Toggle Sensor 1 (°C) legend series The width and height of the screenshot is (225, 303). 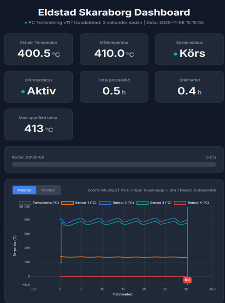(x=79, y=203)
